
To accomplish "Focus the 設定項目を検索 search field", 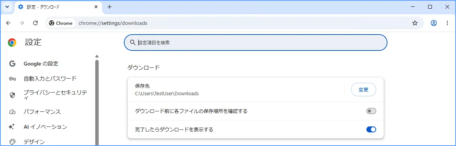I will point(256,43).
